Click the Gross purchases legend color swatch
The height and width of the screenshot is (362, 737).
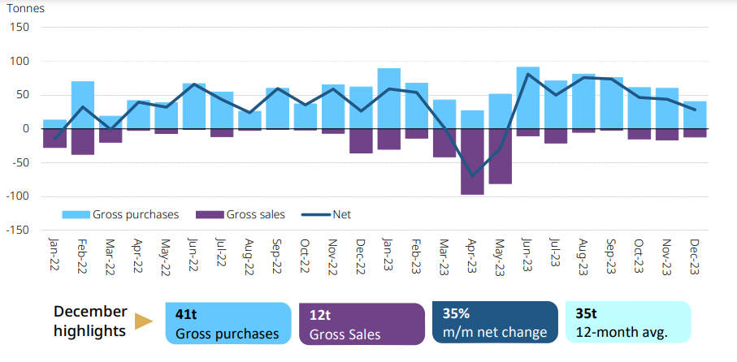pos(76,215)
